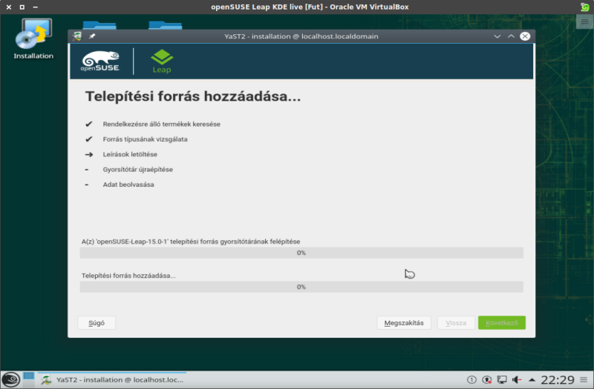The image size is (594, 389).
Task: Click the VirtualBox green status icon at top right
Action: [x=585, y=7]
